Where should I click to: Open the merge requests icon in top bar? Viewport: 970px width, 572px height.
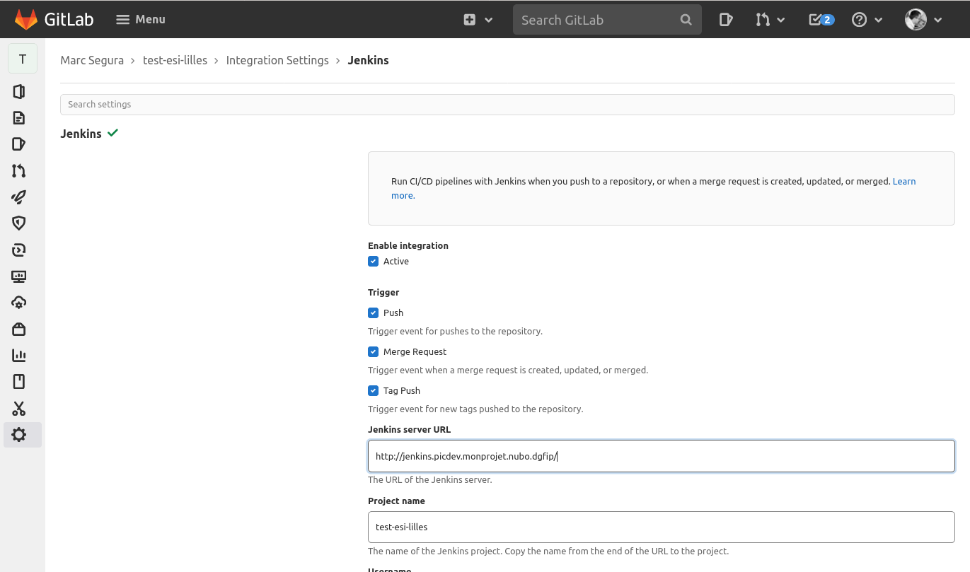coord(762,20)
